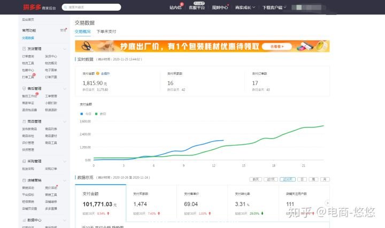The width and height of the screenshot is (385, 228).
Task: Open 售后工作台 in the sidebar
Action: (29, 96)
